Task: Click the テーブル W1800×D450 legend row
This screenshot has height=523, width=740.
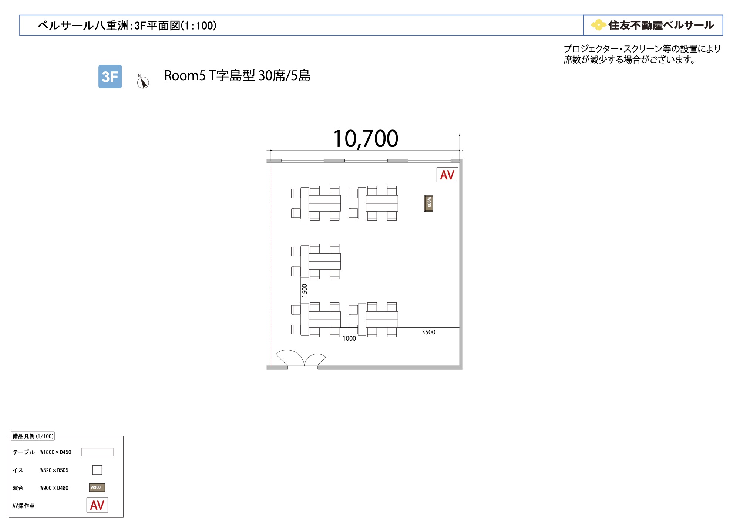Action: (63, 452)
